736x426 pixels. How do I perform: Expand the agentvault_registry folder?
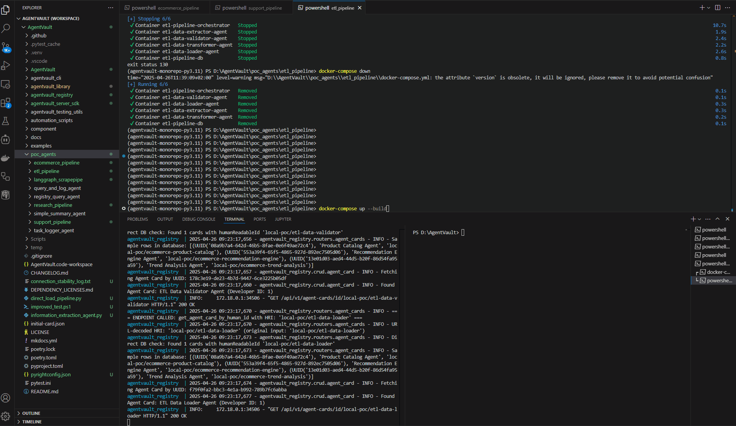66,95
